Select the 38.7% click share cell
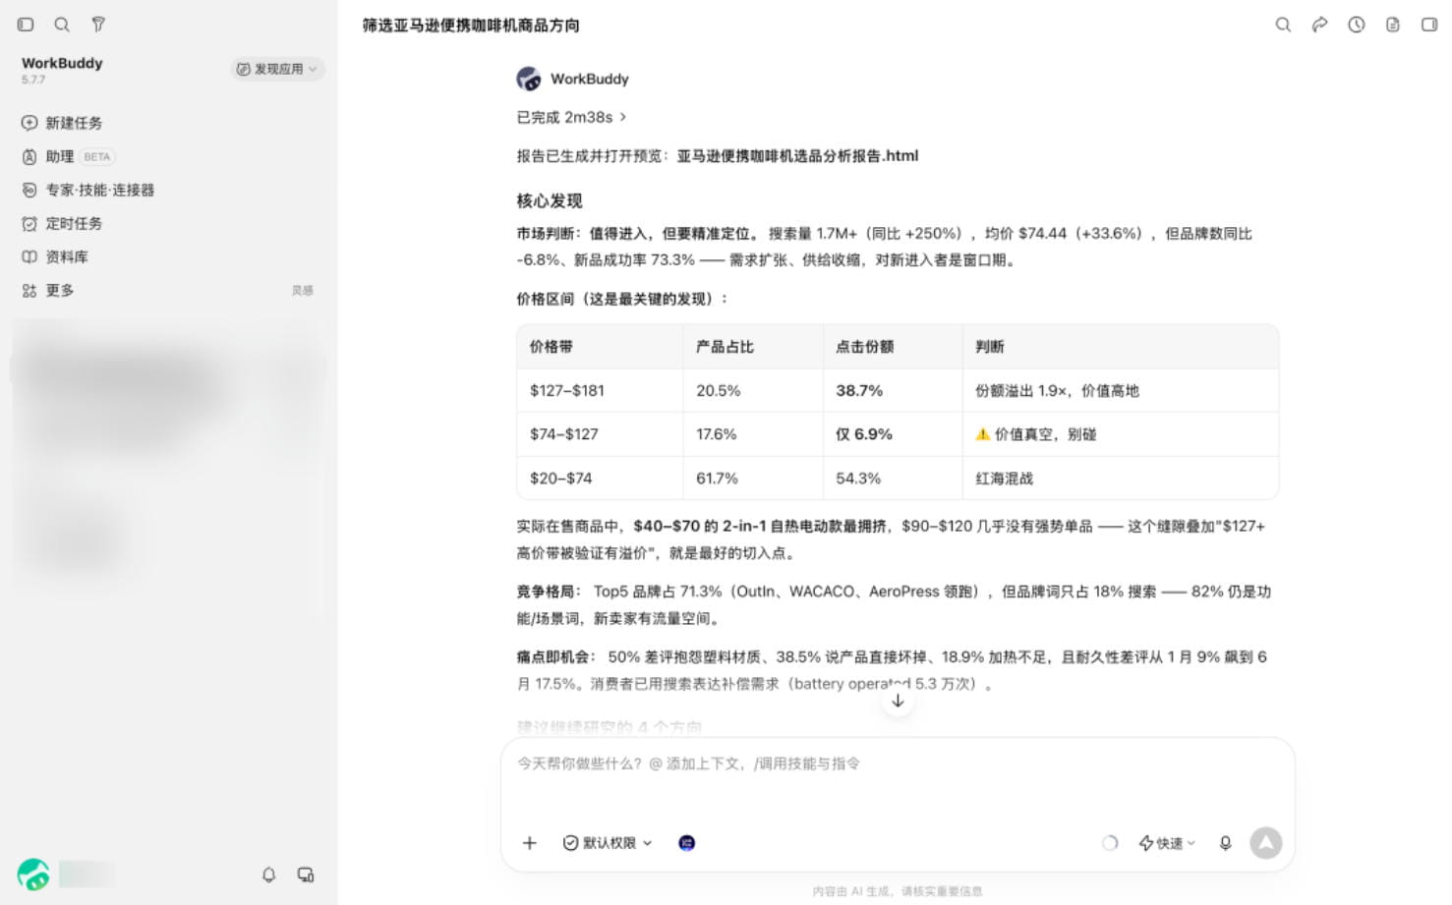The image size is (1452, 905). click(x=893, y=390)
